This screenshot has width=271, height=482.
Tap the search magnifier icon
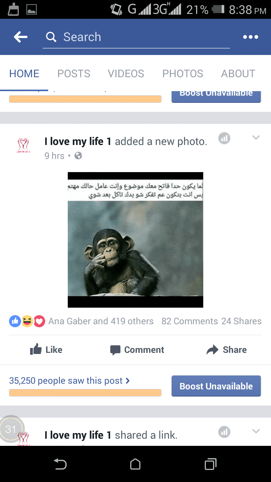pyautogui.click(x=51, y=37)
